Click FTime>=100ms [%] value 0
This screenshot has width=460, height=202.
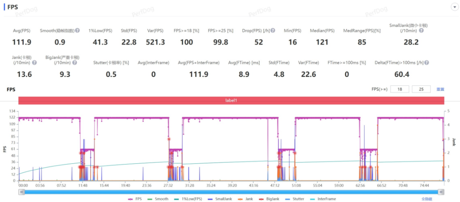tap(347, 75)
